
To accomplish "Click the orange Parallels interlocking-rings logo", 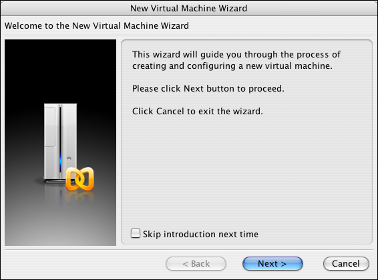I will (x=79, y=178).
